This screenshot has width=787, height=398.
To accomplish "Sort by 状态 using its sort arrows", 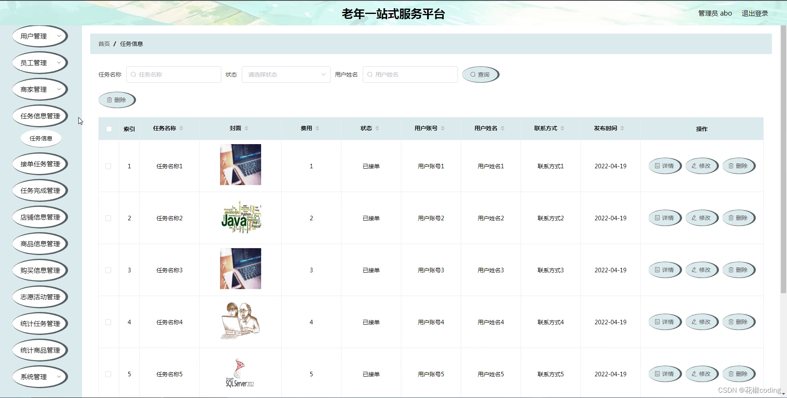I will (377, 128).
